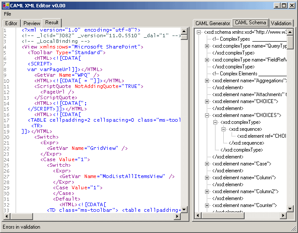Click the GetVar Name="ModListAllItemsView" line
Viewport: 298px width, 233px height.
(117, 176)
